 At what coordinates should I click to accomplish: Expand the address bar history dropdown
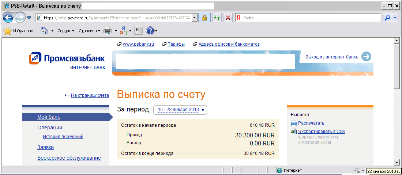(195, 18)
